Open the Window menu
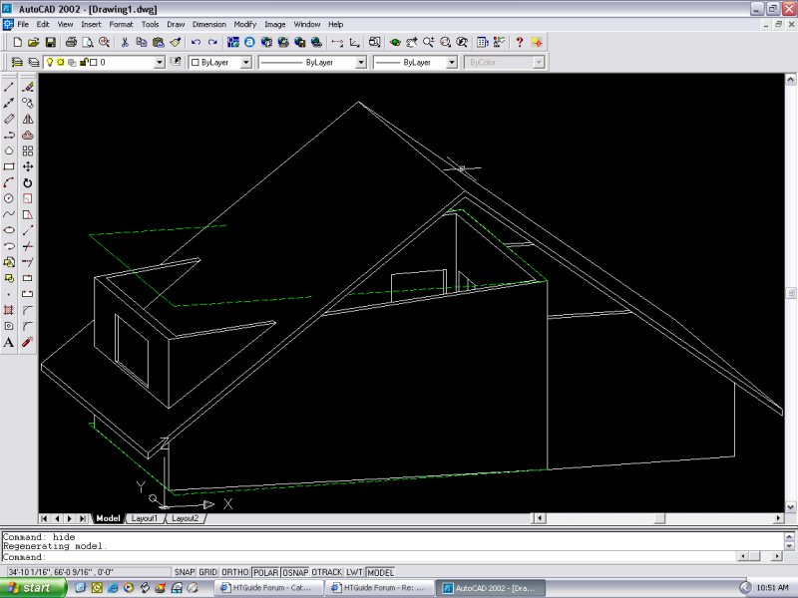Viewport: 798px width, 598px height. pyautogui.click(x=307, y=24)
